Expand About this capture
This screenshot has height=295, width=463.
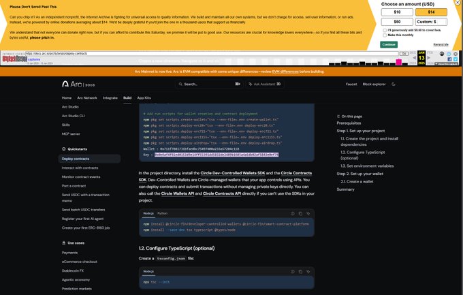(446, 64)
